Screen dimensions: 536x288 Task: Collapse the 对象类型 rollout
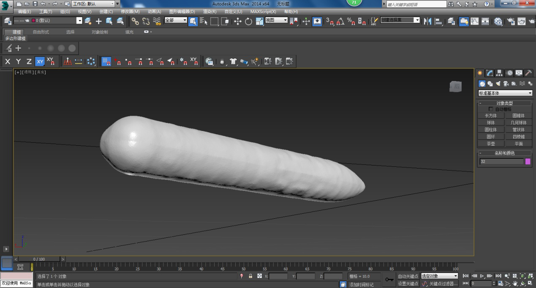(x=505, y=103)
